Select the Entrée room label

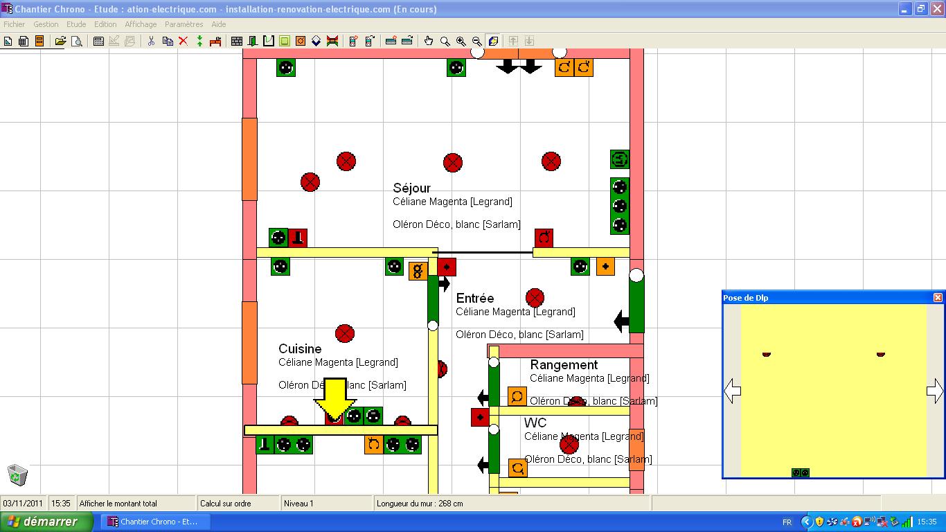(475, 298)
